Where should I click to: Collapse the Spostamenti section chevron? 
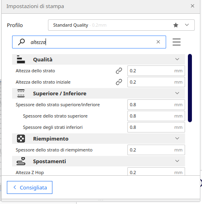pos(177,161)
